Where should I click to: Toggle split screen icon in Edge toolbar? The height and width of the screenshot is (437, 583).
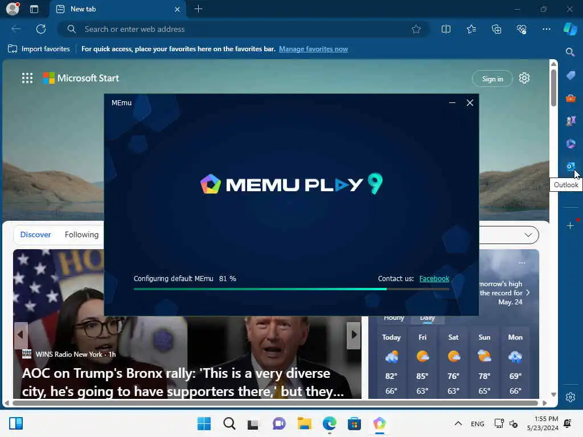(x=446, y=29)
